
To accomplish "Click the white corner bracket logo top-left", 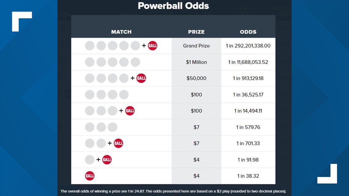I will click(x=22, y=21).
